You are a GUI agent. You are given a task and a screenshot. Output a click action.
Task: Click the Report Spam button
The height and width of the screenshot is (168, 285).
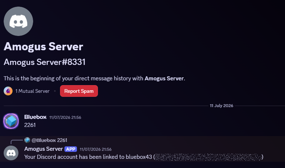[x=79, y=91]
